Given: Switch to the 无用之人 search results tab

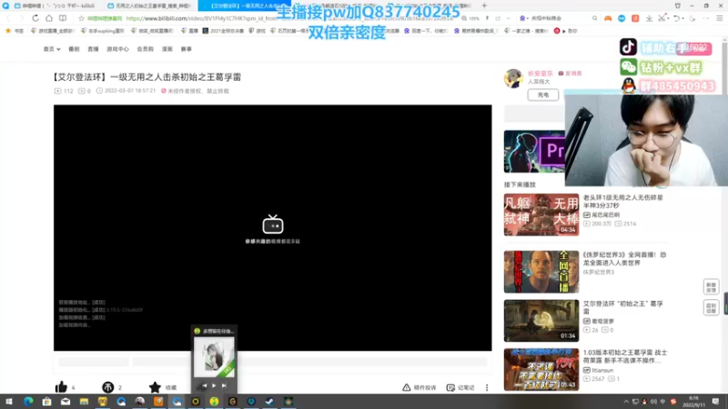Looking at the screenshot, I should (151, 5).
